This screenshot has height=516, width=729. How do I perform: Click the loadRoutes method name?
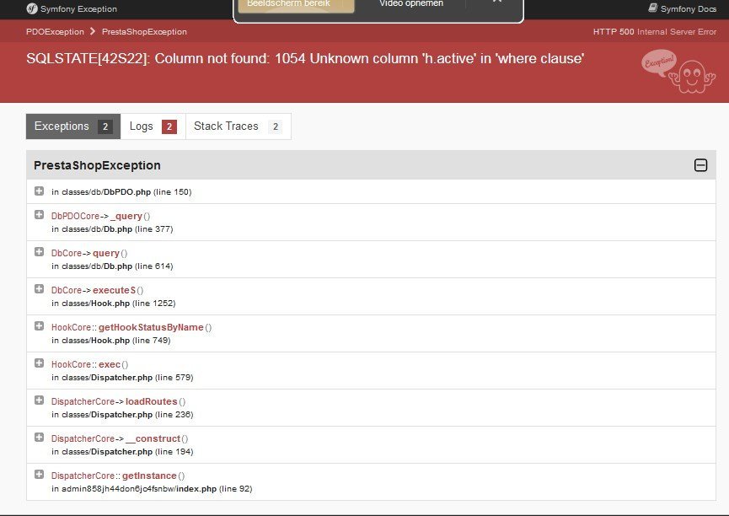click(x=152, y=401)
